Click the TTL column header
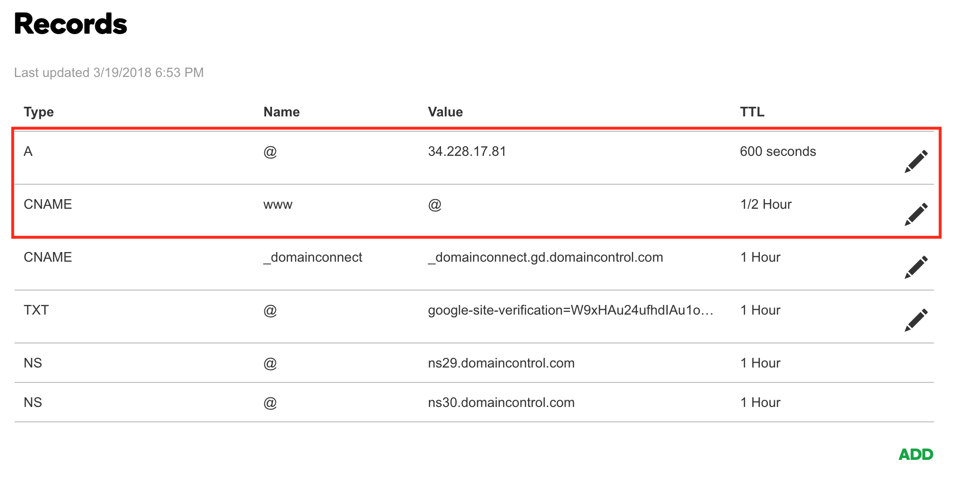This screenshot has height=482, width=961. click(x=752, y=112)
